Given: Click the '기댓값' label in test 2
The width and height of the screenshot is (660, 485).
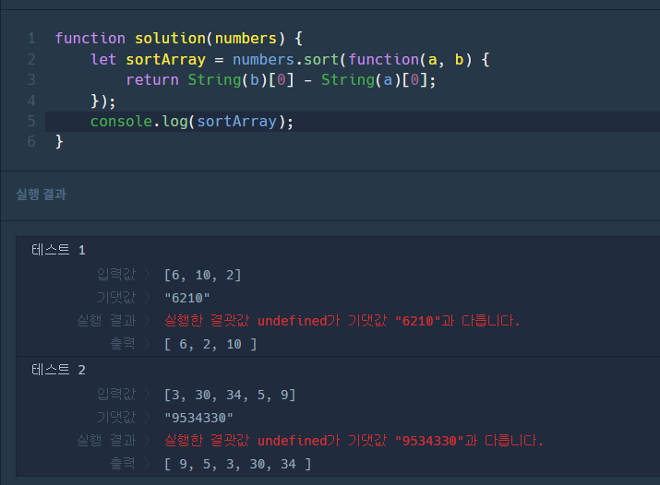Looking at the screenshot, I should coord(116,418).
